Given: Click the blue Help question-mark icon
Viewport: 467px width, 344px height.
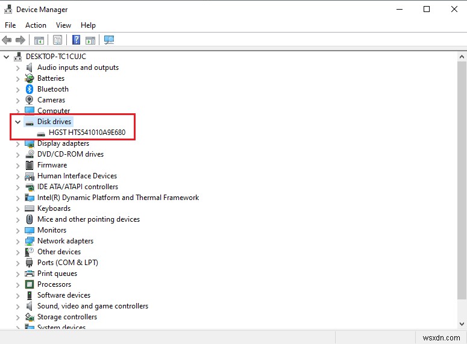Looking at the screenshot, I should 77,40.
